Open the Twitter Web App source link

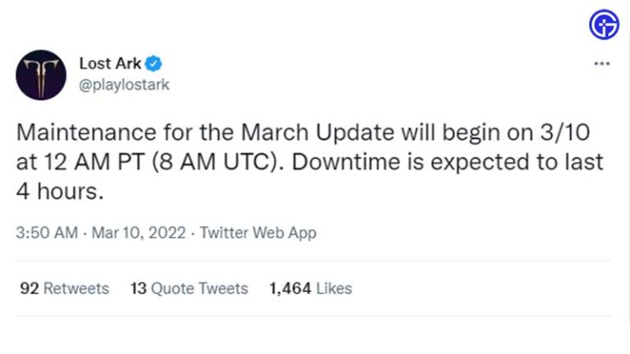258,234
